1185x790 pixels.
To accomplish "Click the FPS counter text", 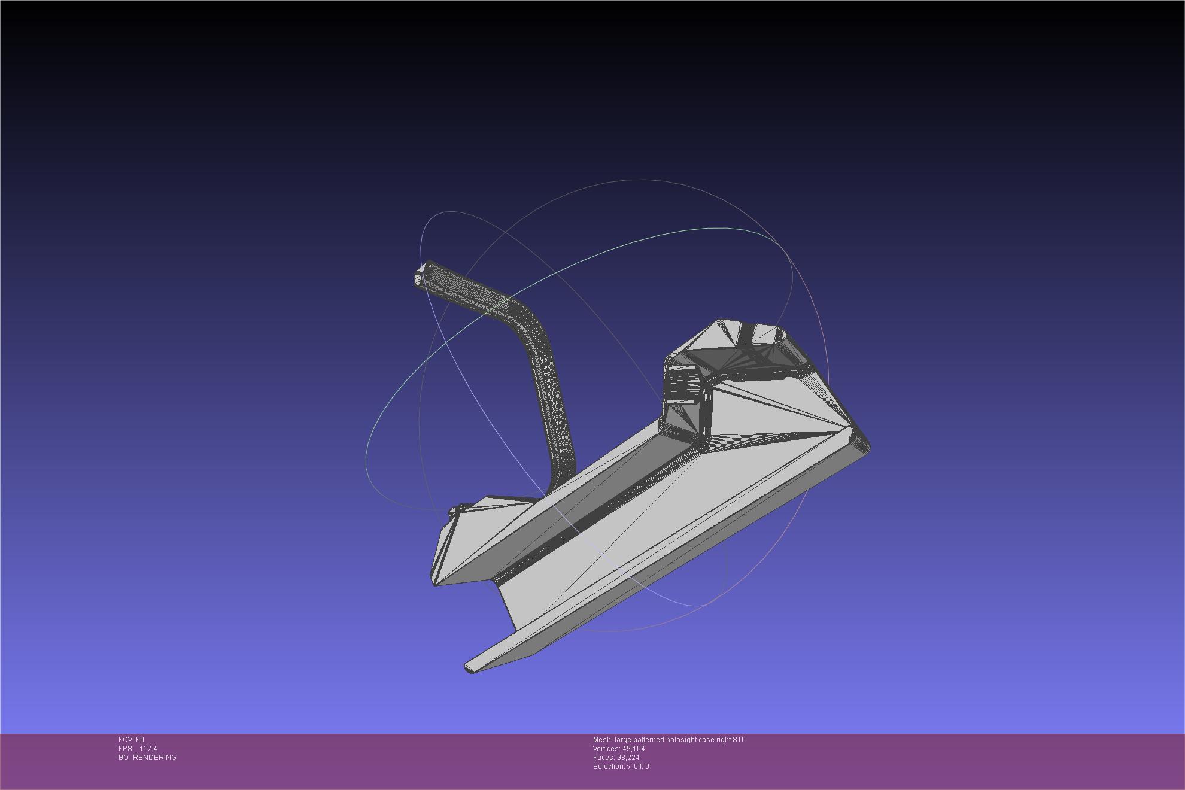I will 138,748.
